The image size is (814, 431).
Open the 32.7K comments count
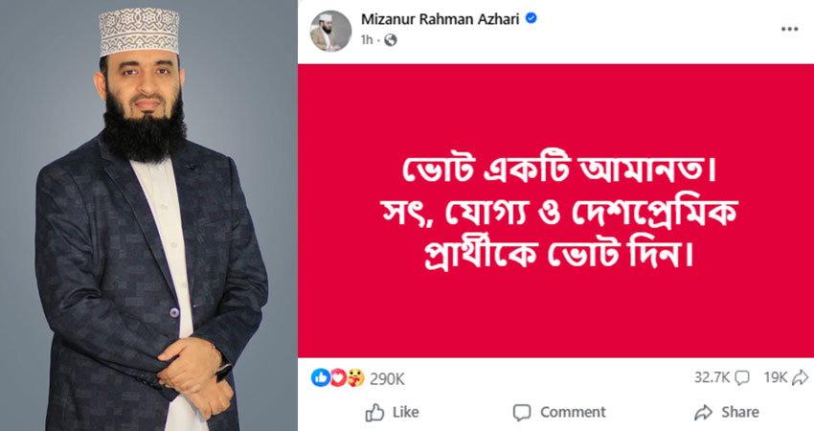click(712, 377)
